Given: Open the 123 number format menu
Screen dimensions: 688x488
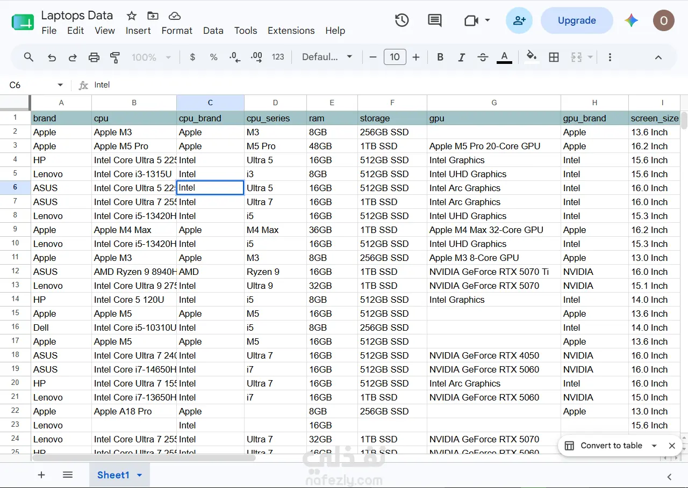Looking at the screenshot, I should (x=278, y=57).
